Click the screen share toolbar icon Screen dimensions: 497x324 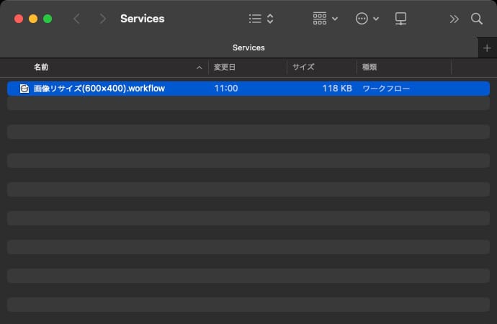click(401, 19)
